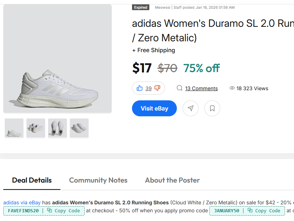Click the share arrow icon button
The height and width of the screenshot is (221, 294).
tap(191, 108)
